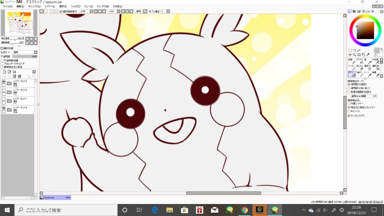Click the tool tray up arrow
Screen dimensions: 384x216
point(382,60)
